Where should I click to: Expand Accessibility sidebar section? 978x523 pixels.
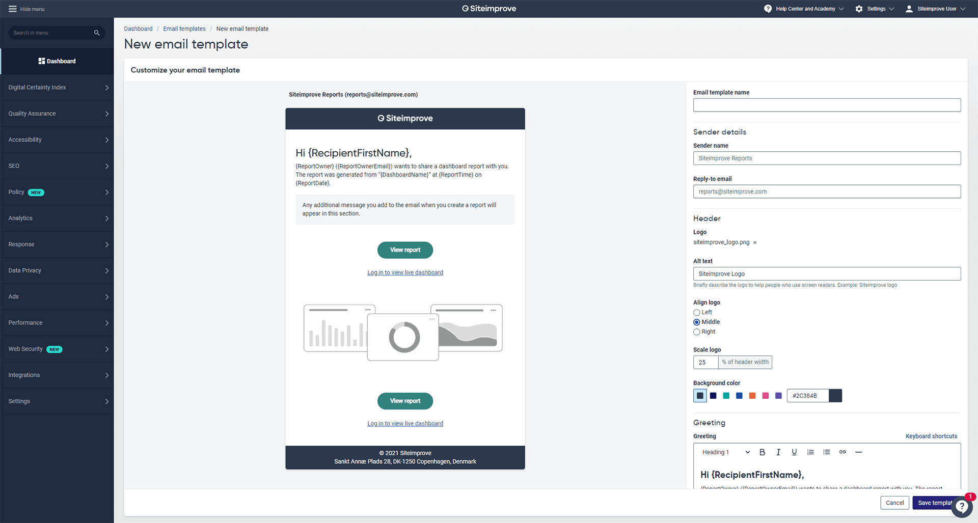click(x=57, y=140)
